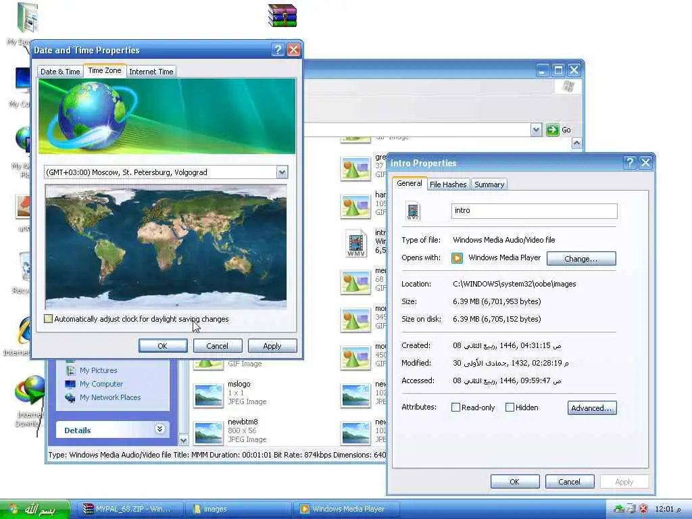Screen dimensions: 692x519
Task: Open the Summary tab
Action: click(x=489, y=184)
